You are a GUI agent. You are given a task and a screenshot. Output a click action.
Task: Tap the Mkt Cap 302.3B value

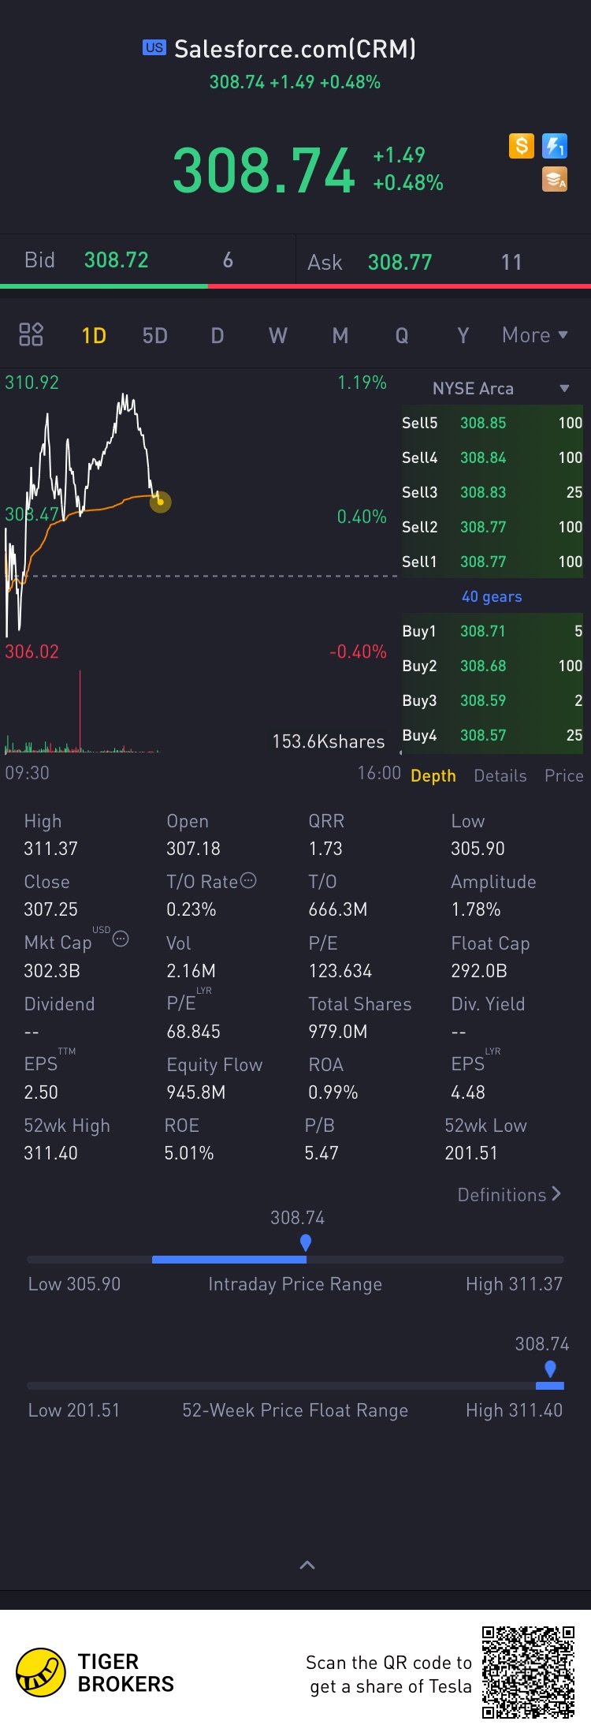pyautogui.click(x=52, y=971)
